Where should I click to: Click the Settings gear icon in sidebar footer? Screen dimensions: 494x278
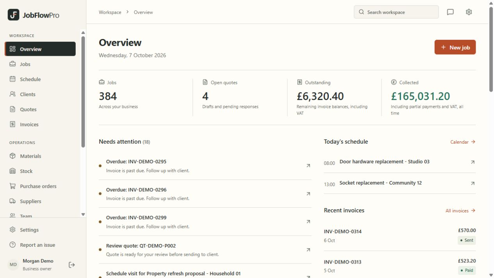pyautogui.click(x=12, y=230)
